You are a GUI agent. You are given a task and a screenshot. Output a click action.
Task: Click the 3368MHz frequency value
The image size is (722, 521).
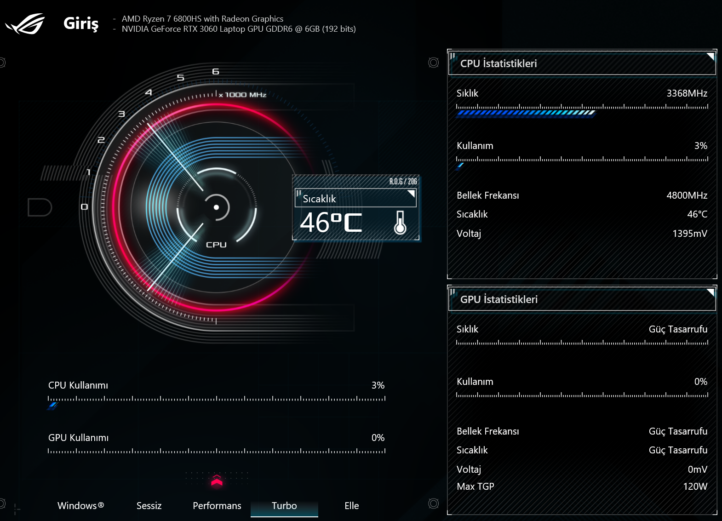coord(687,93)
